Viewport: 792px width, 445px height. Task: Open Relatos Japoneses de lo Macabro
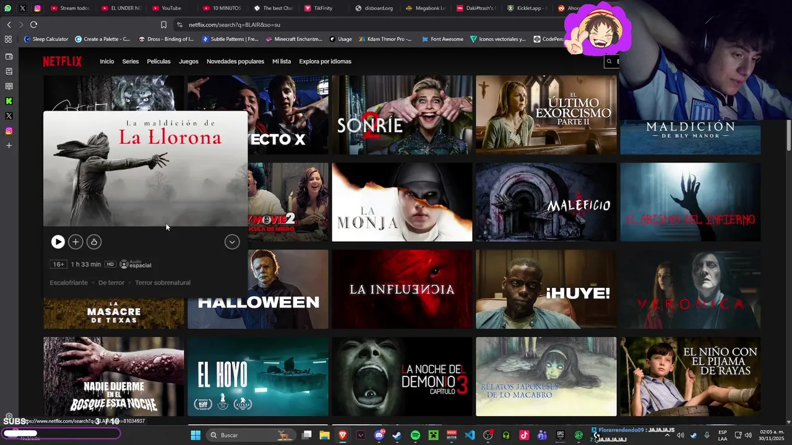[546, 376]
